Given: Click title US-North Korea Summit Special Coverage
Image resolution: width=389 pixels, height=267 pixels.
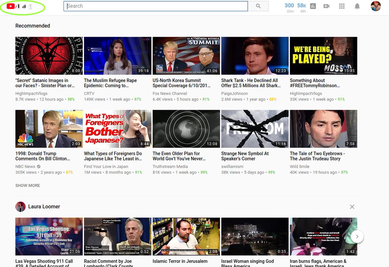Looking at the screenshot, I should click(182, 83).
